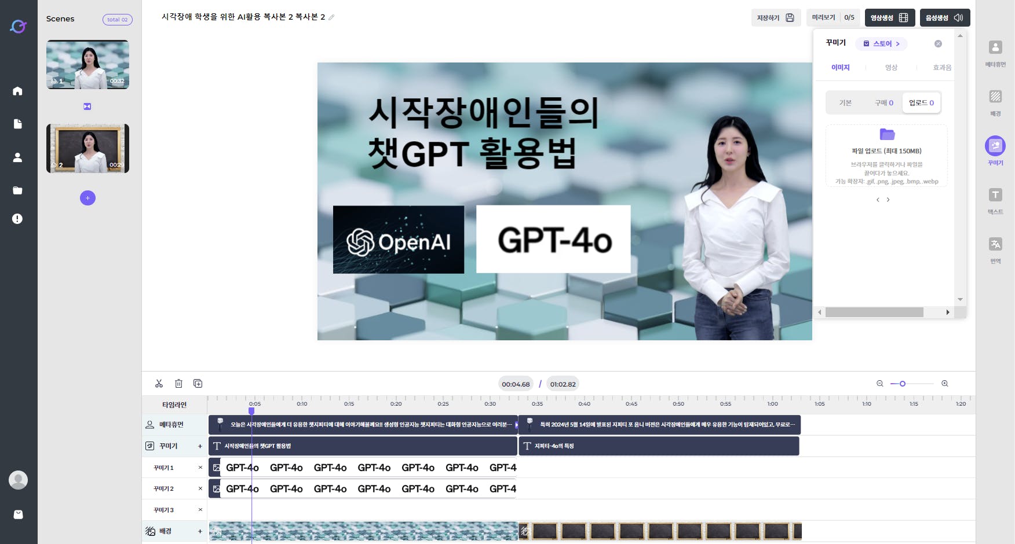Remove the 꾸미기 2 track

pyautogui.click(x=200, y=489)
